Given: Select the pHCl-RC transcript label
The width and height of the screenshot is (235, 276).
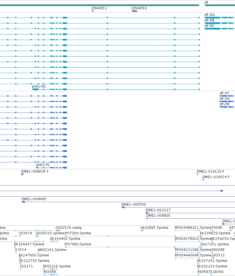Looking at the screenshot, I should (39, 87).
